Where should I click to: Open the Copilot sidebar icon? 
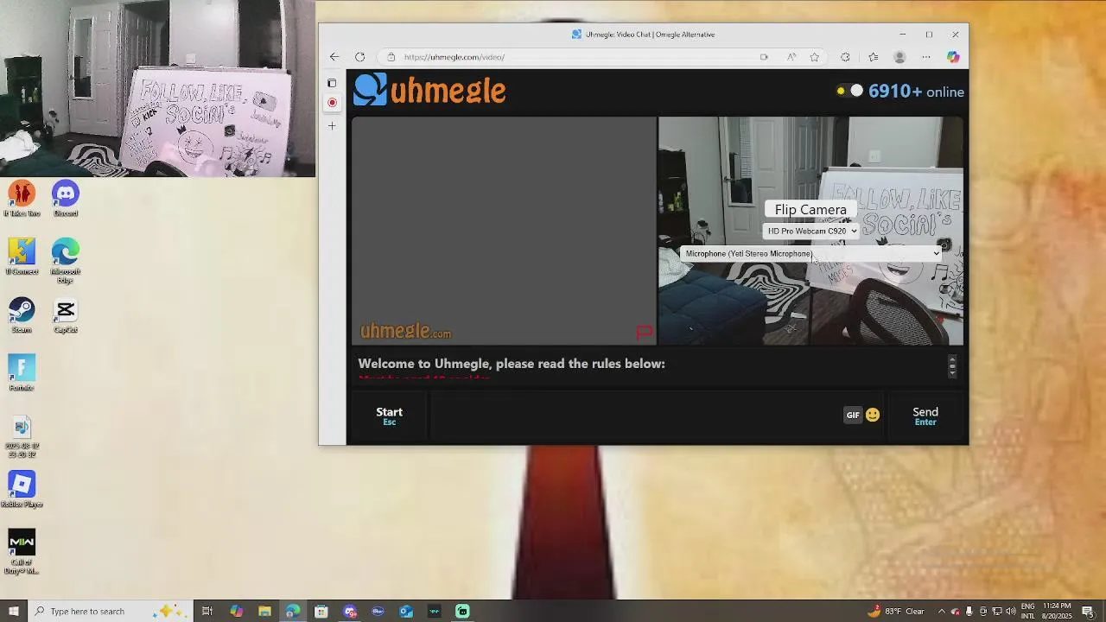click(x=953, y=57)
